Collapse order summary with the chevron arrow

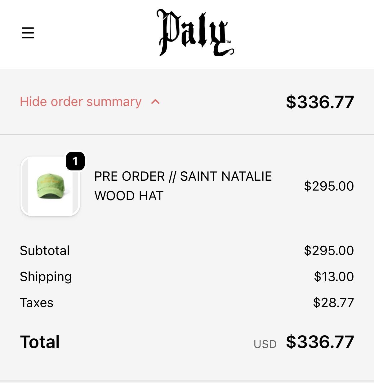click(155, 102)
